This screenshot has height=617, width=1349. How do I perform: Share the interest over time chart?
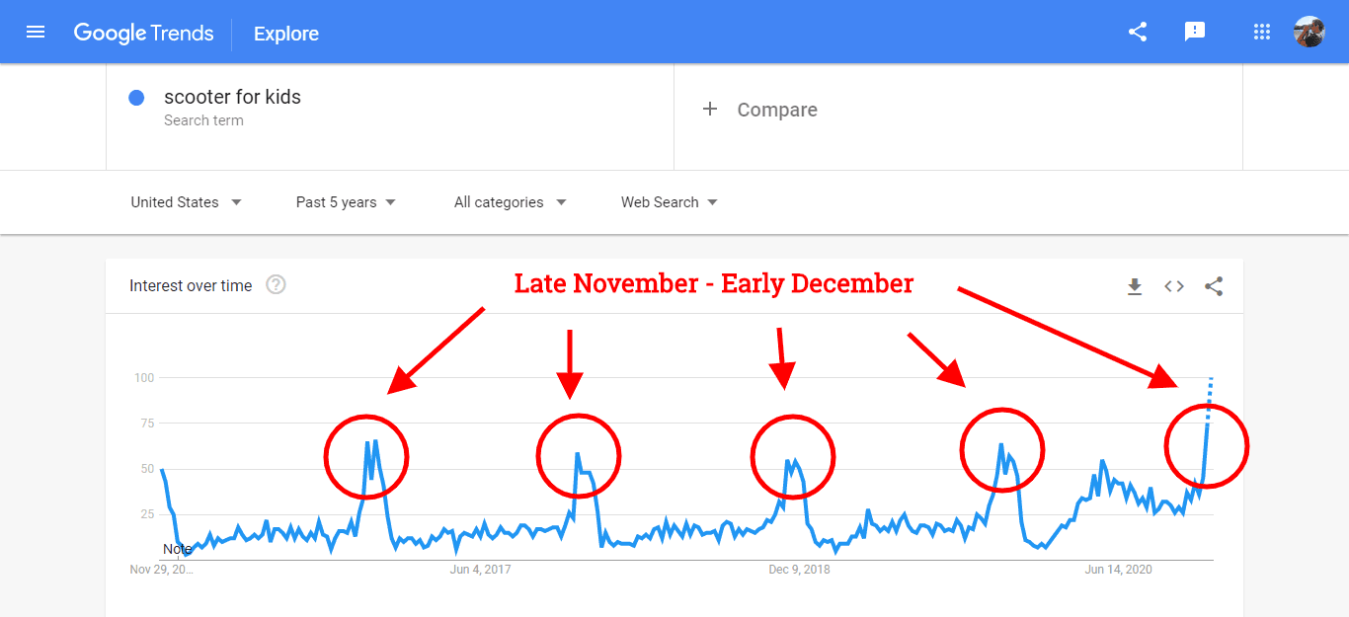[1214, 286]
